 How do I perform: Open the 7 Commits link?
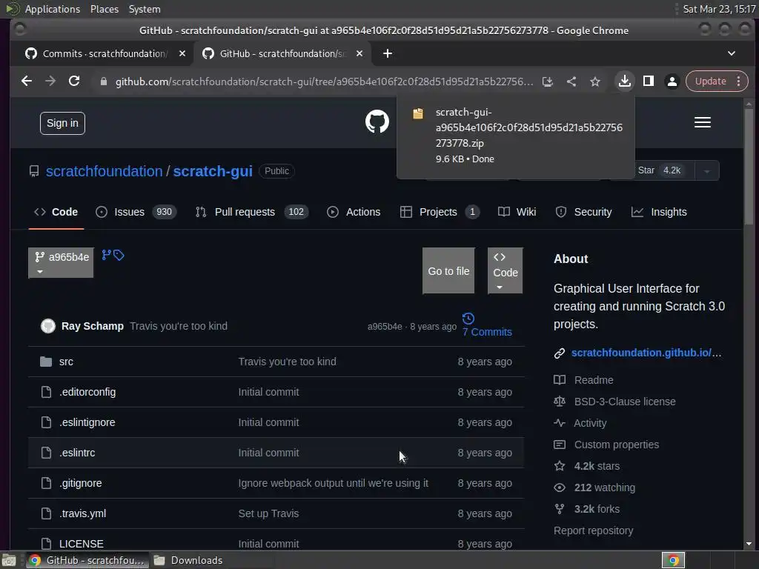pos(487,332)
